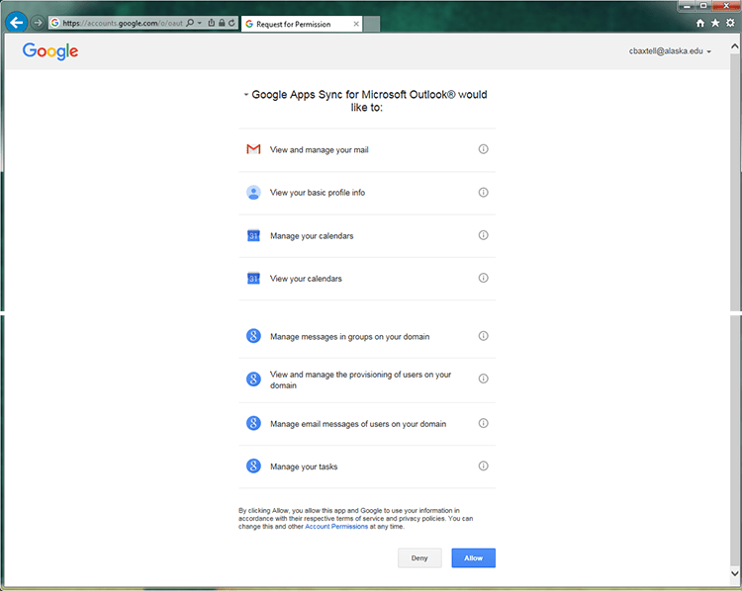The height and width of the screenshot is (591, 742).
Task: Open the IE Tools gear icon
Action: coord(730,23)
